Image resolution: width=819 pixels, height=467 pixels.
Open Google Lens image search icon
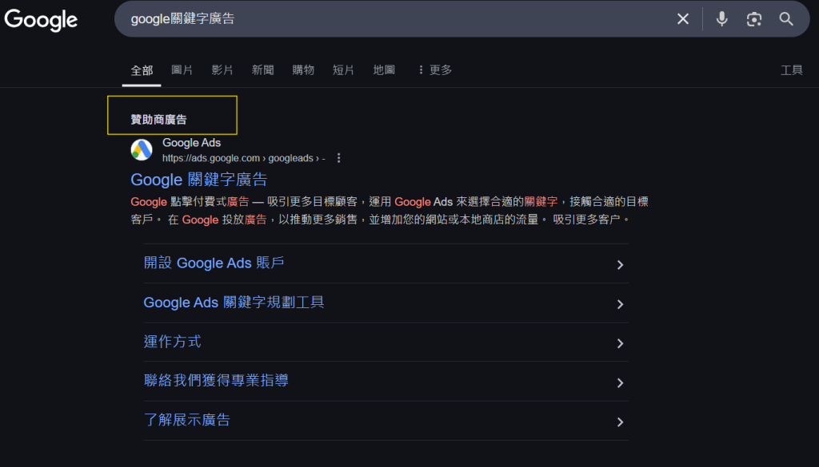tap(753, 19)
